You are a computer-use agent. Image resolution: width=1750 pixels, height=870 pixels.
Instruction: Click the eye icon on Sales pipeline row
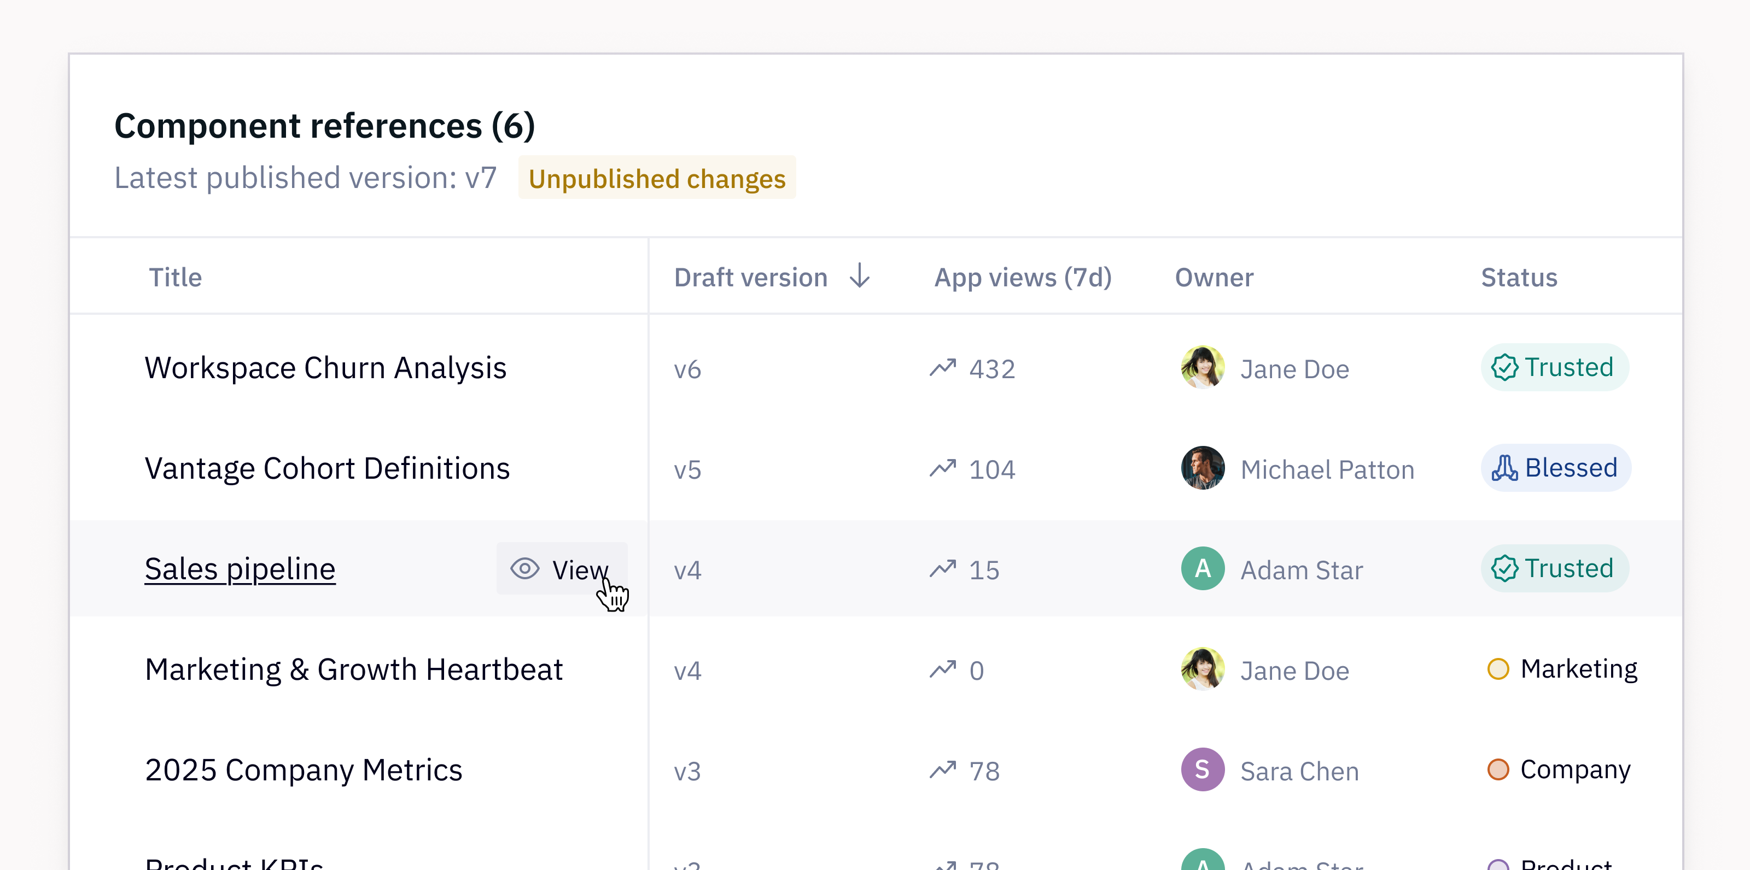coord(524,569)
